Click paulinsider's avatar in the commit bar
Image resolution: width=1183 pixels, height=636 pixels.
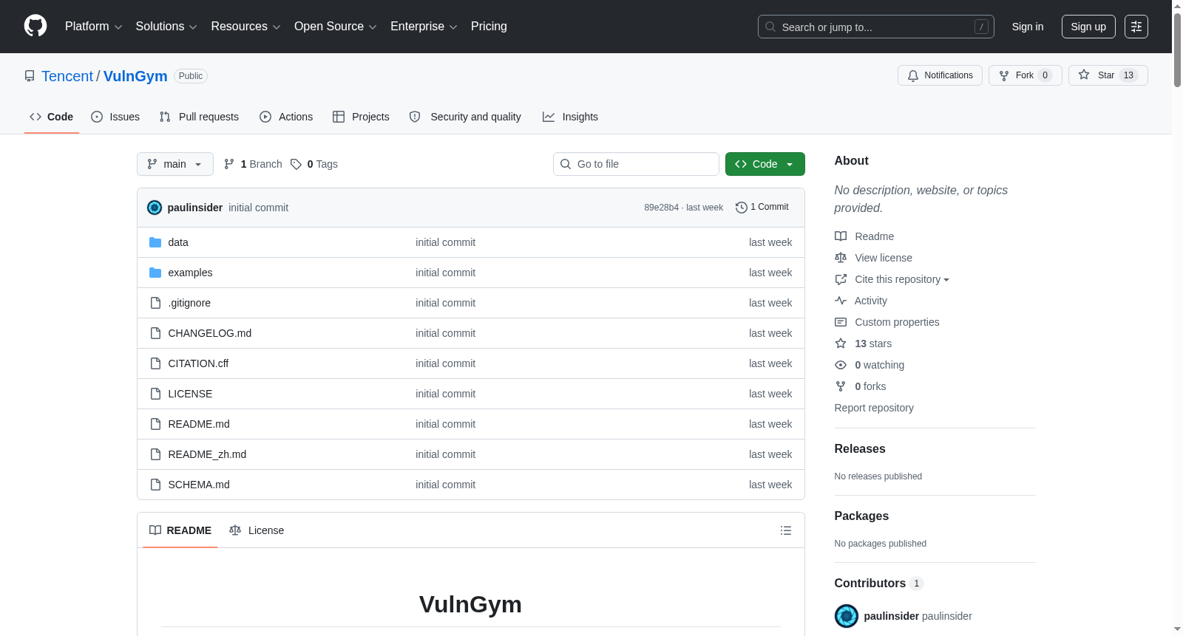coord(155,208)
